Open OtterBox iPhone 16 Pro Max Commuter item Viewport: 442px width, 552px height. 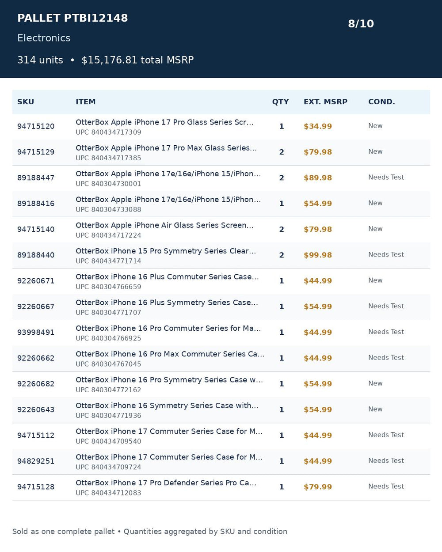click(170, 354)
